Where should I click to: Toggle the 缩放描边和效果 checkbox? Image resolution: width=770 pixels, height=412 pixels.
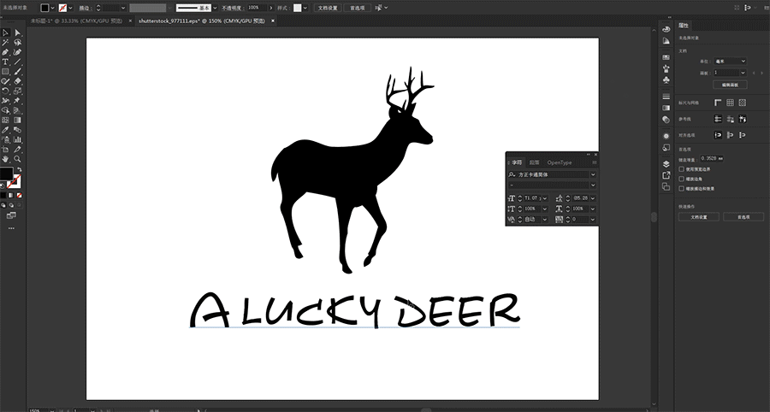681,188
